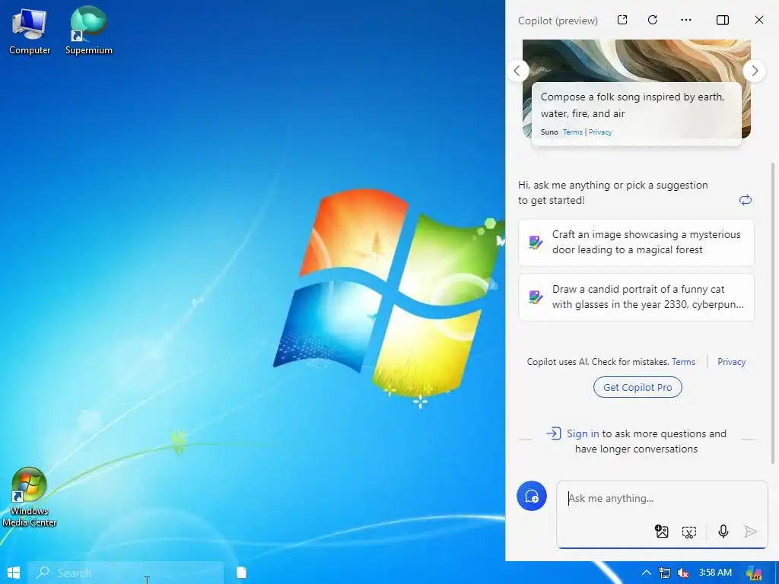Choose the mysterious door image suggestion

tap(636, 243)
